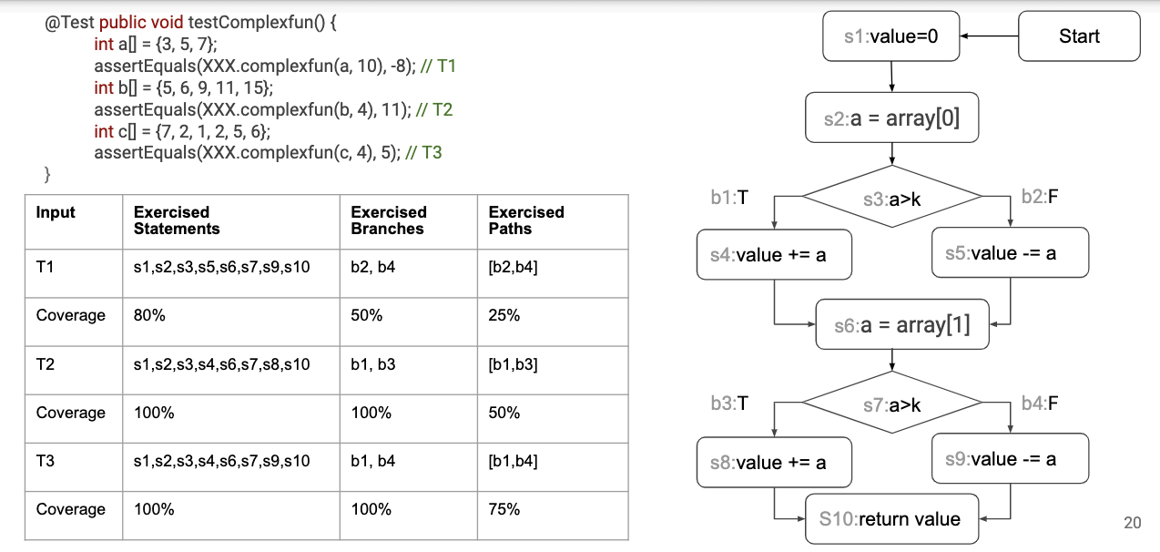
Task: Click the b1:T branch label
Action: 729,197
